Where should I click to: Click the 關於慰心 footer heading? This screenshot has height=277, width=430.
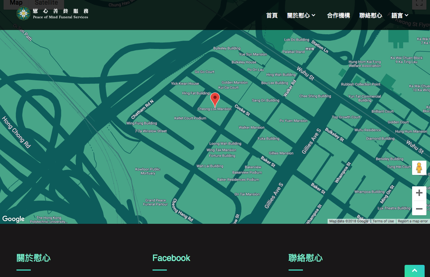34,258
